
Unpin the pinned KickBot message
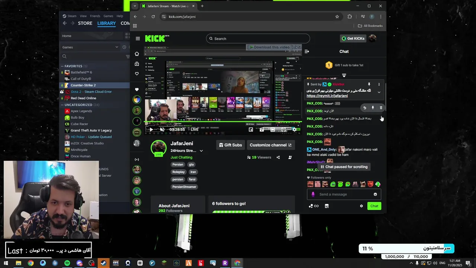[369, 84]
